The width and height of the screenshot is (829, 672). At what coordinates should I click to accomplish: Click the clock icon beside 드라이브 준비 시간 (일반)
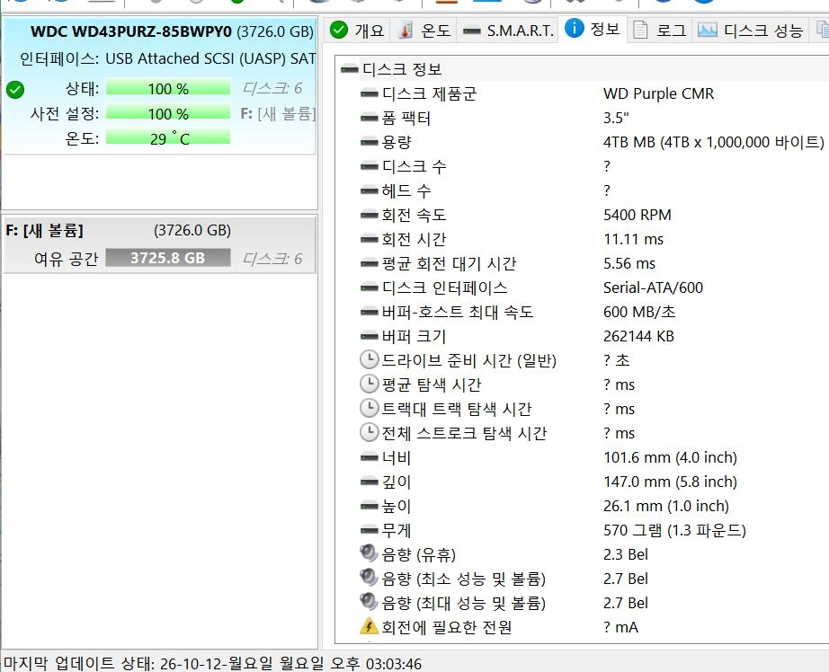(369, 359)
